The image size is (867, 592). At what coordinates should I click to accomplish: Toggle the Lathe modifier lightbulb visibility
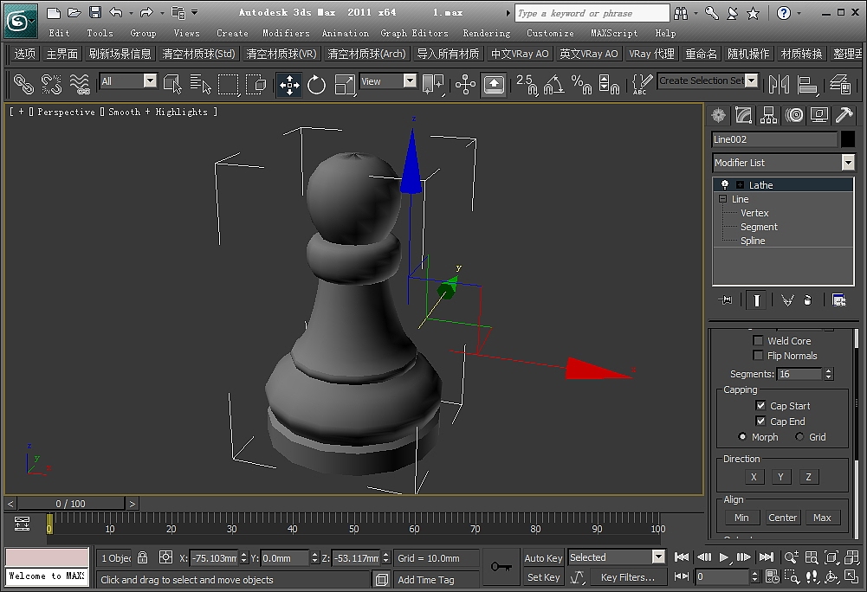724,184
